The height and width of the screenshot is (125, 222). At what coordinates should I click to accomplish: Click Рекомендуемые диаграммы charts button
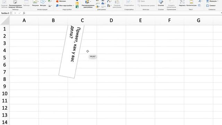pos(88,4)
